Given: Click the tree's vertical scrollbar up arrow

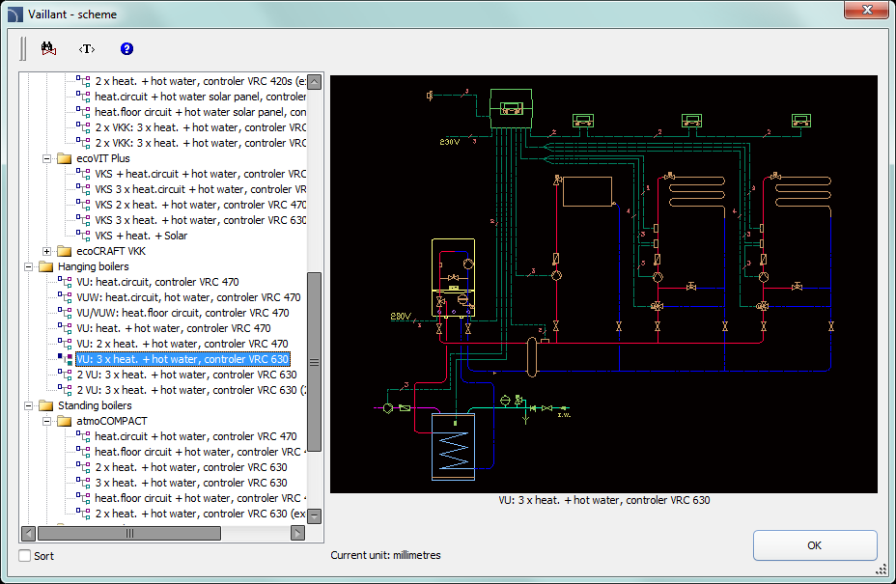Looking at the screenshot, I should pos(314,82).
